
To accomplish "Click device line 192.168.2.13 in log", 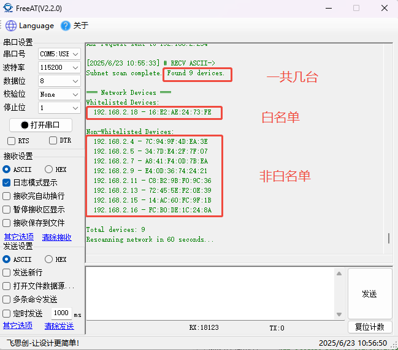I will (153, 190).
